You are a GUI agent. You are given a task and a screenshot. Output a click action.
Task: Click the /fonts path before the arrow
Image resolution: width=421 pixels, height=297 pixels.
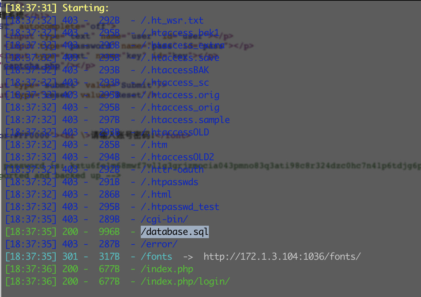click(x=156, y=257)
